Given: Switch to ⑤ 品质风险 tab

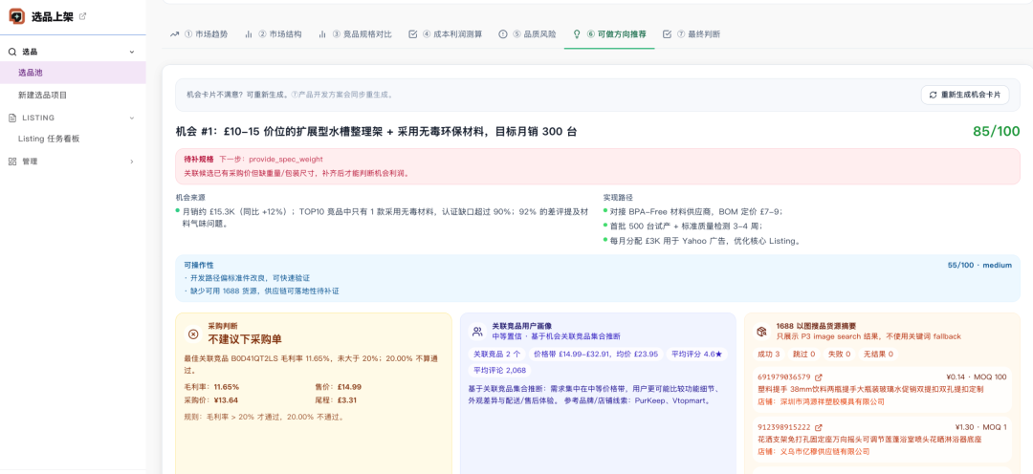Looking at the screenshot, I should tap(527, 34).
